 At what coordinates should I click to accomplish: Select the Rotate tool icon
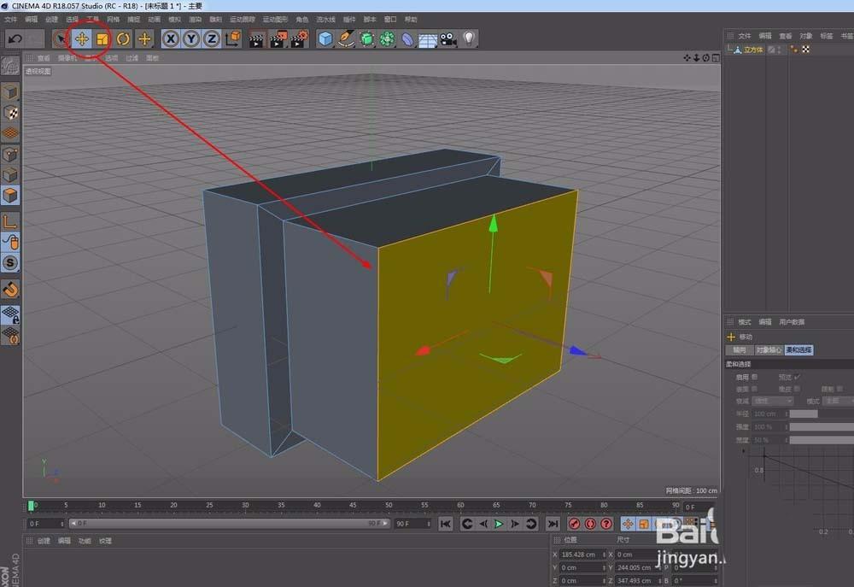125,38
